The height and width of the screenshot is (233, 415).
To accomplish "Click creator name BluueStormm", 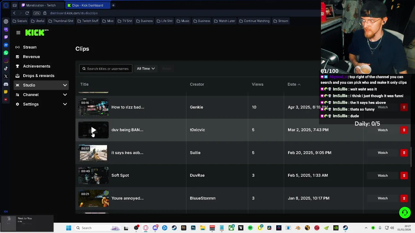I will coord(203,198).
